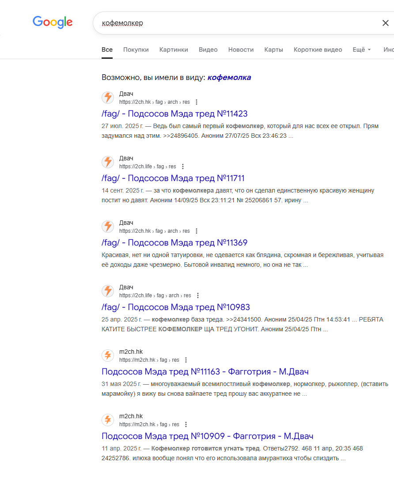Click URL breadcrumb above тред №11369
Image resolution: width=394 pixels, height=477 pixels.
[155, 231]
